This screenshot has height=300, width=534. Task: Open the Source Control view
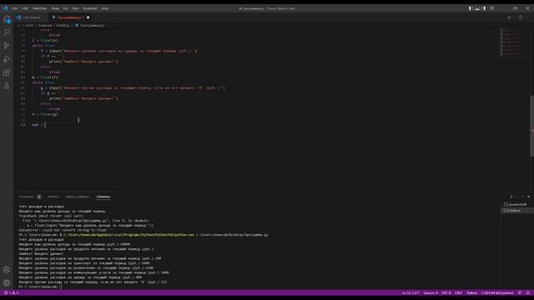click(x=7, y=46)
